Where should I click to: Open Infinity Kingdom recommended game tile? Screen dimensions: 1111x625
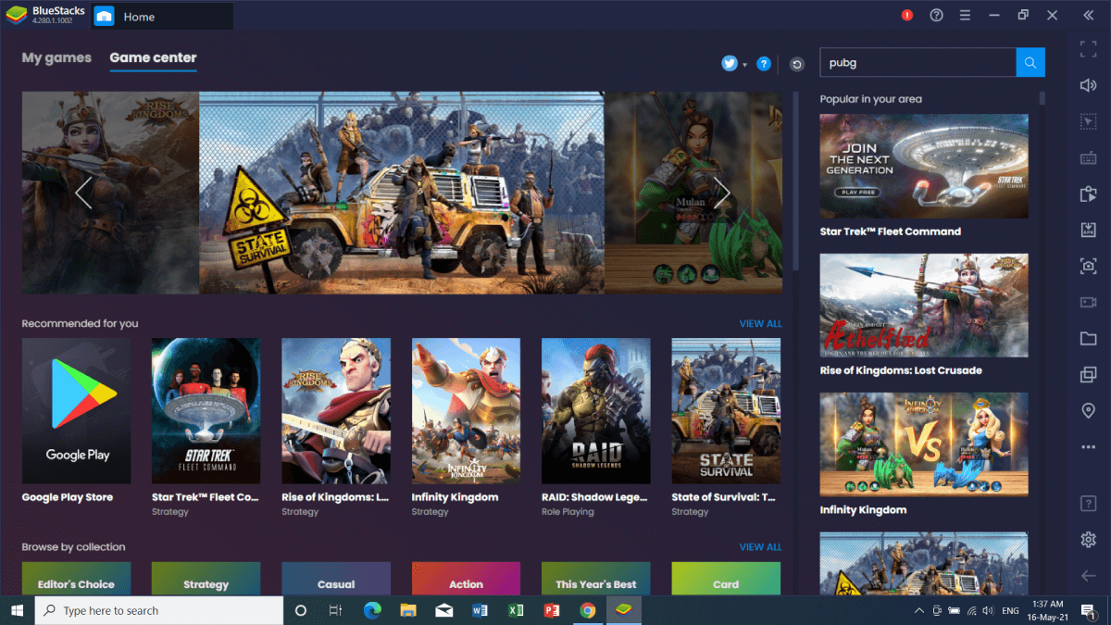466,411
